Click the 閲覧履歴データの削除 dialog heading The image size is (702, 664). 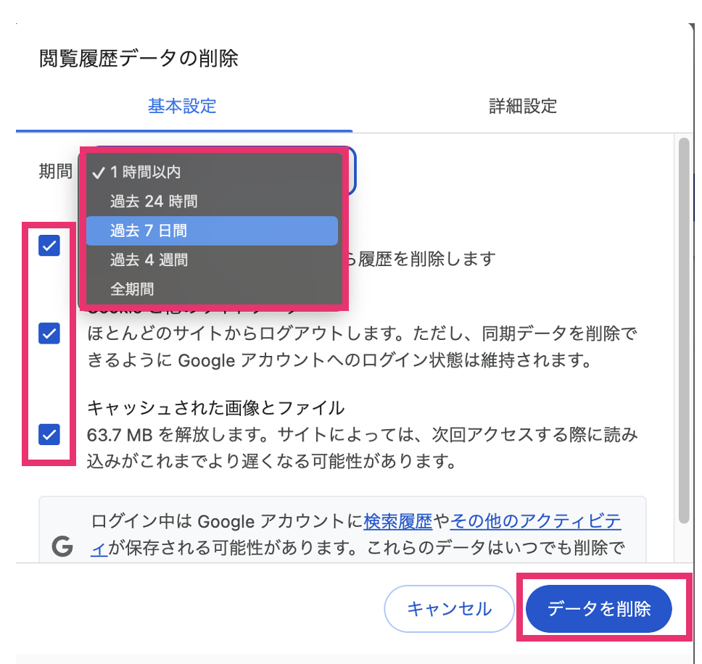139,59
